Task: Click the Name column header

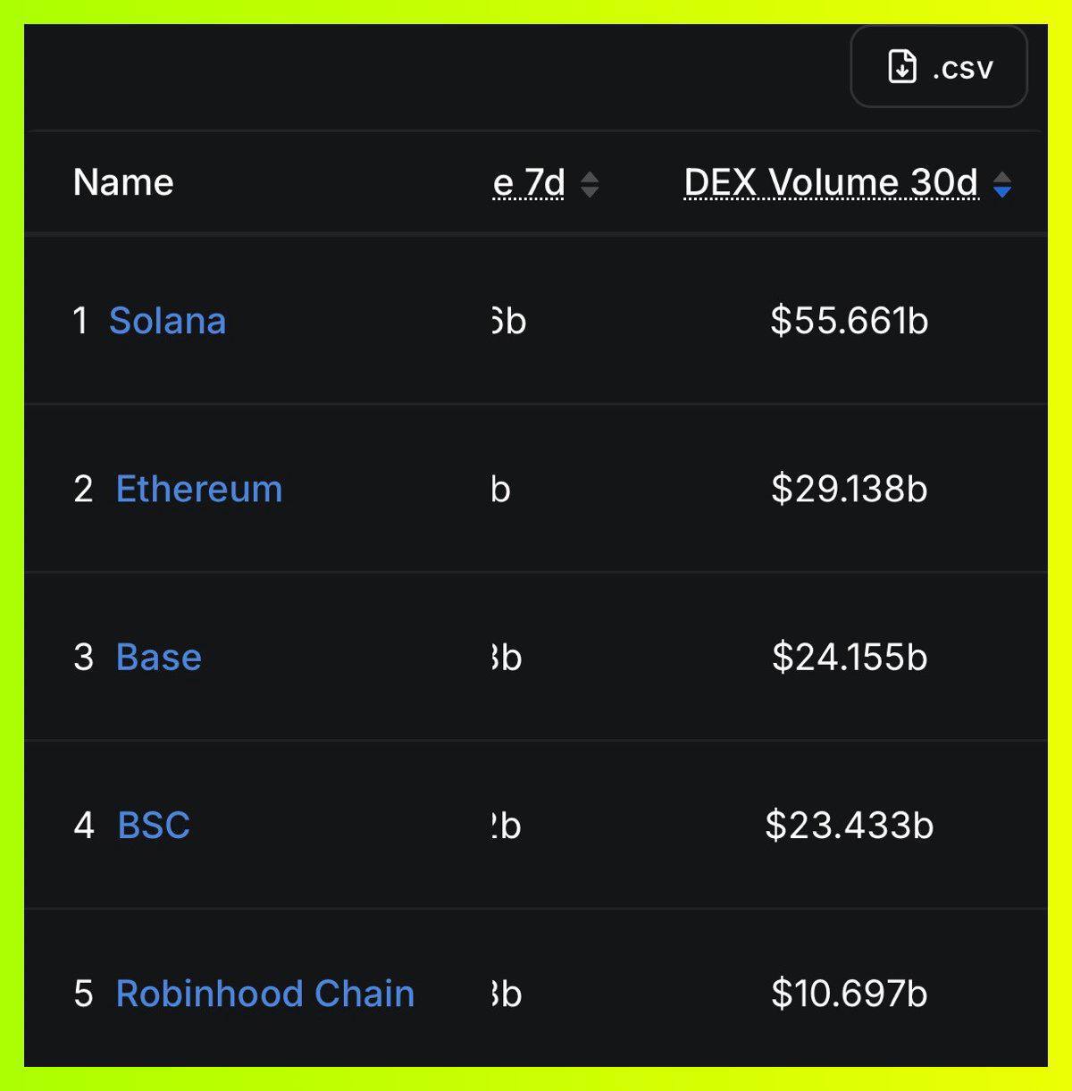Action: [123, 182]
